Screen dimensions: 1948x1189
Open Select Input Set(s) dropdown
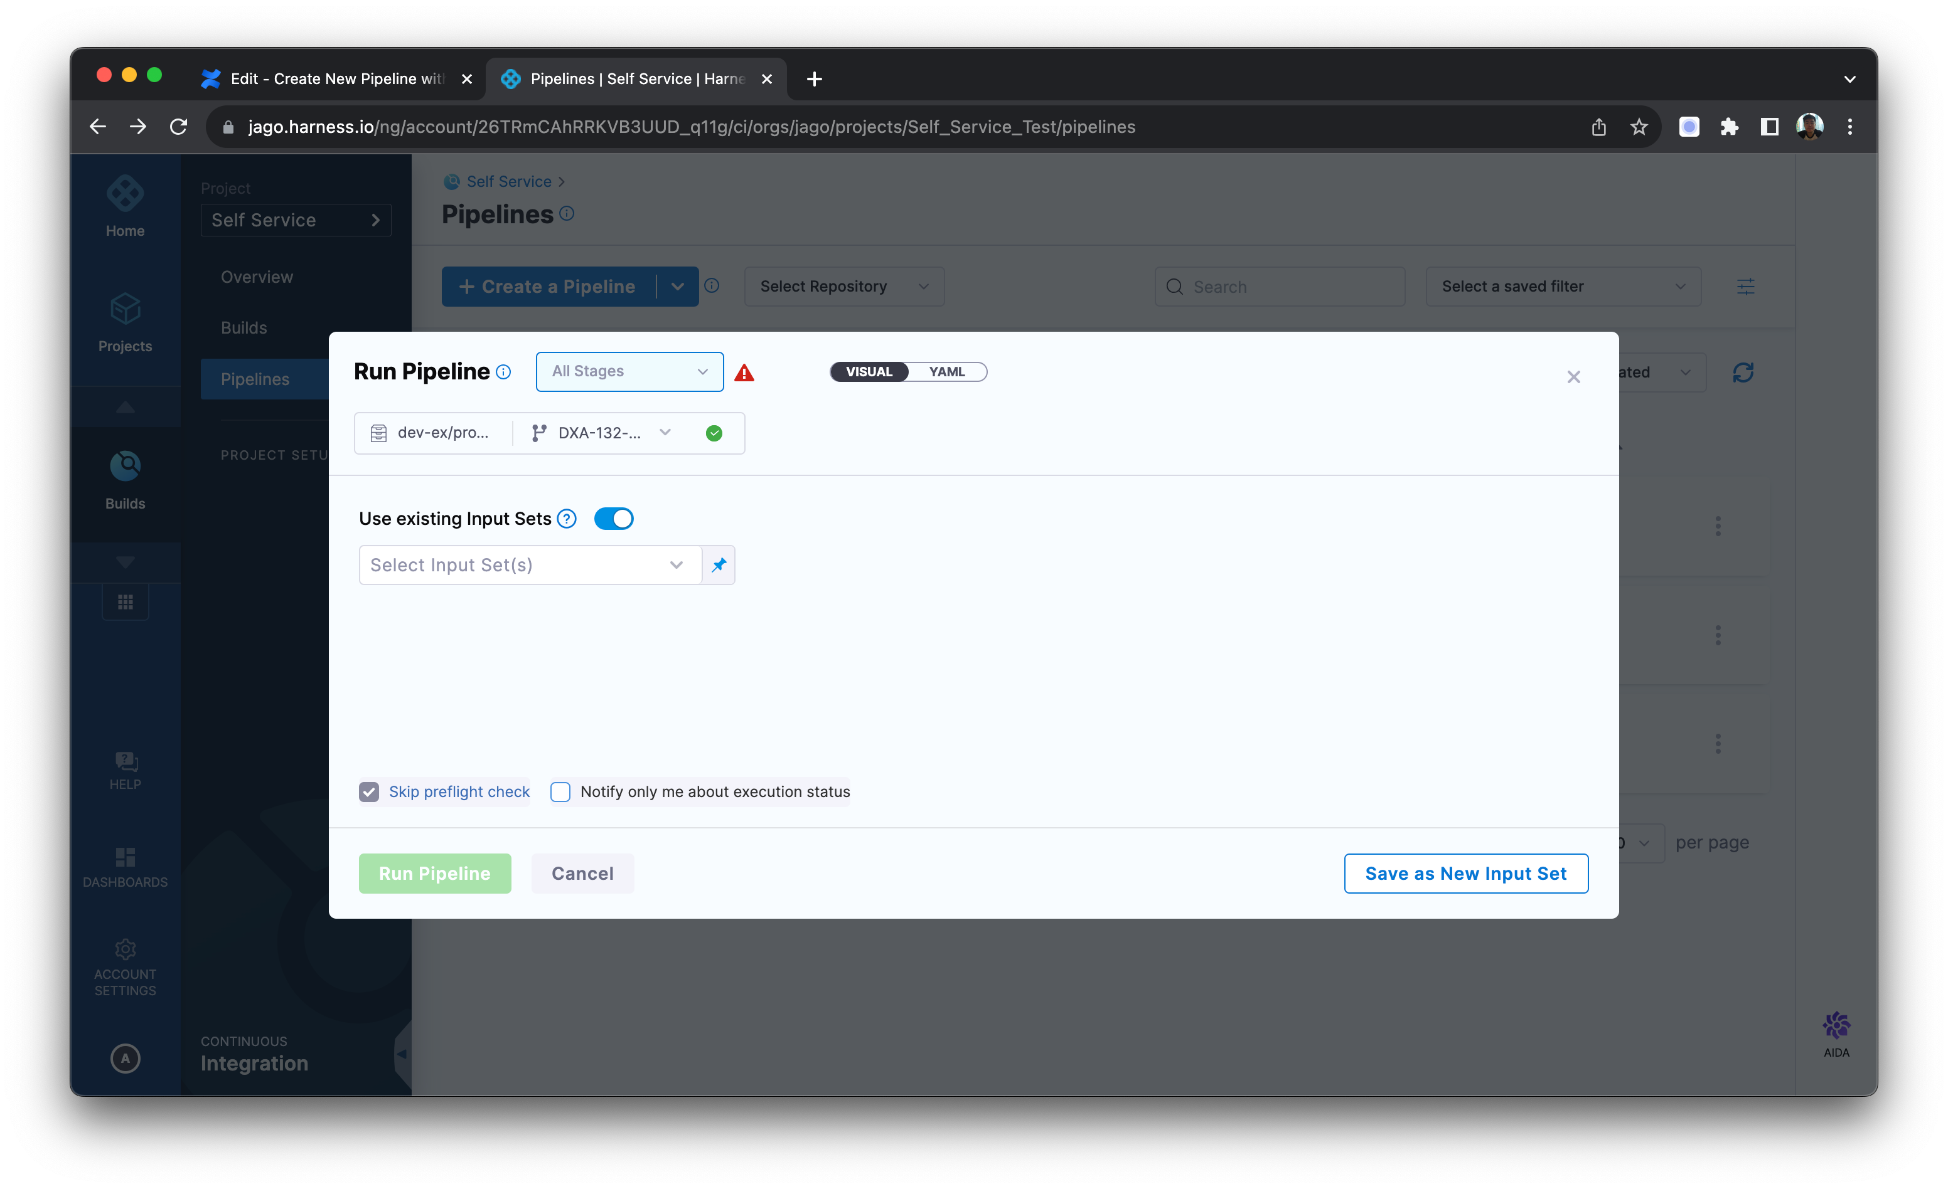pos(530,565)
